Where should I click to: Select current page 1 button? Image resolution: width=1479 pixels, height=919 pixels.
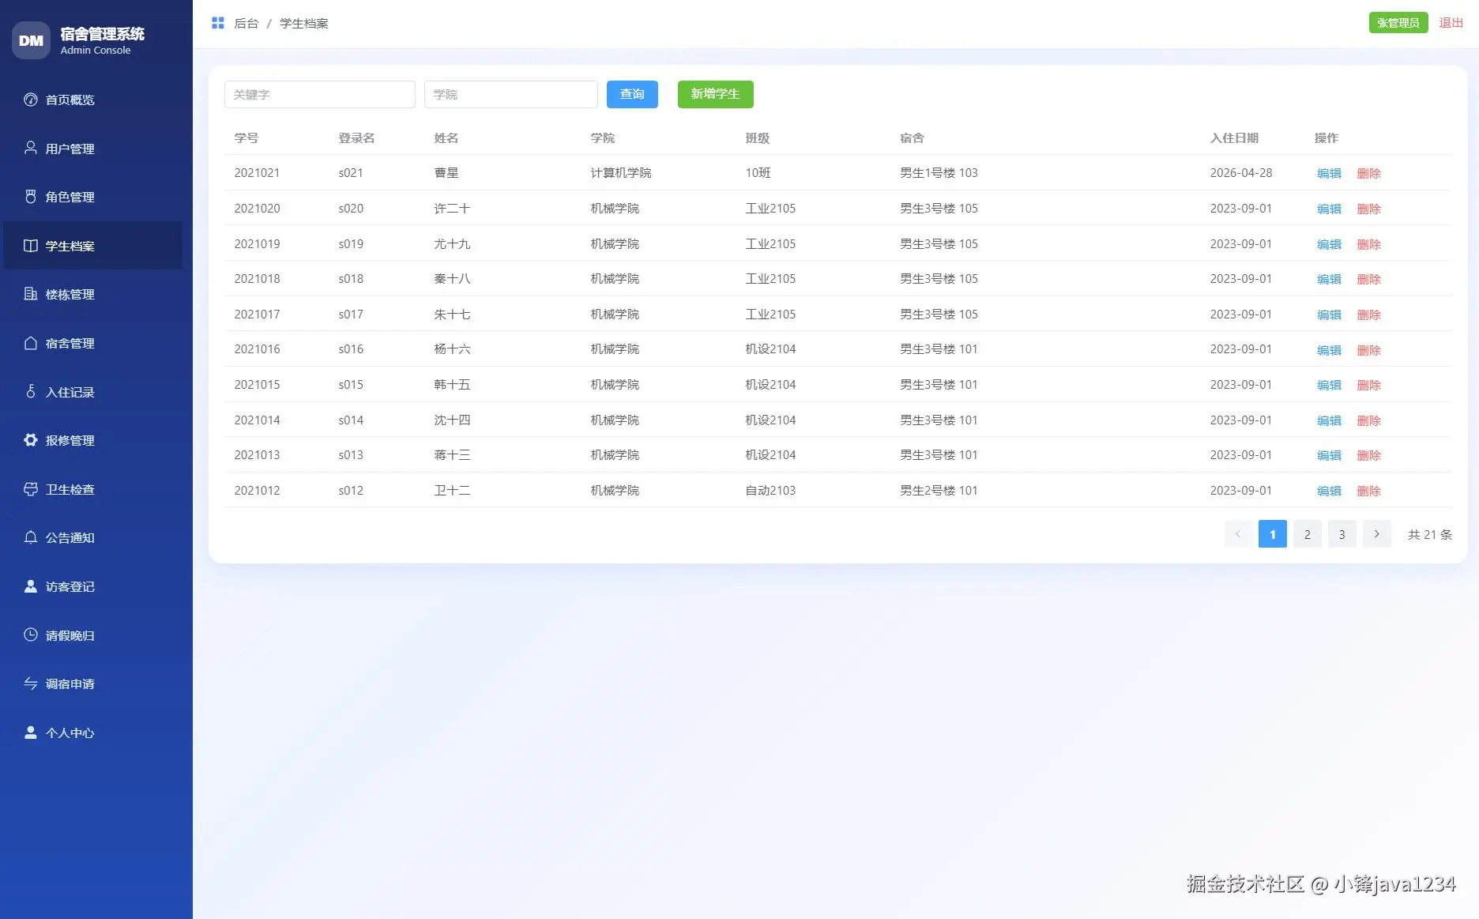pos(1272,534)
